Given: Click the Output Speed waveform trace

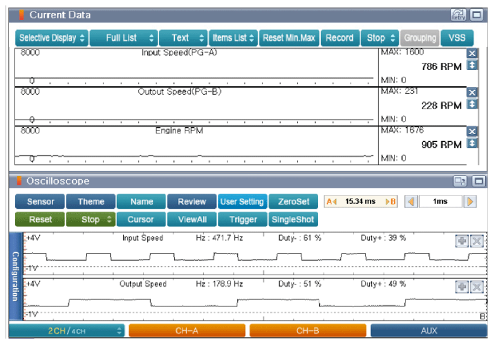Looking at the screenshot, I should point(255,302).
